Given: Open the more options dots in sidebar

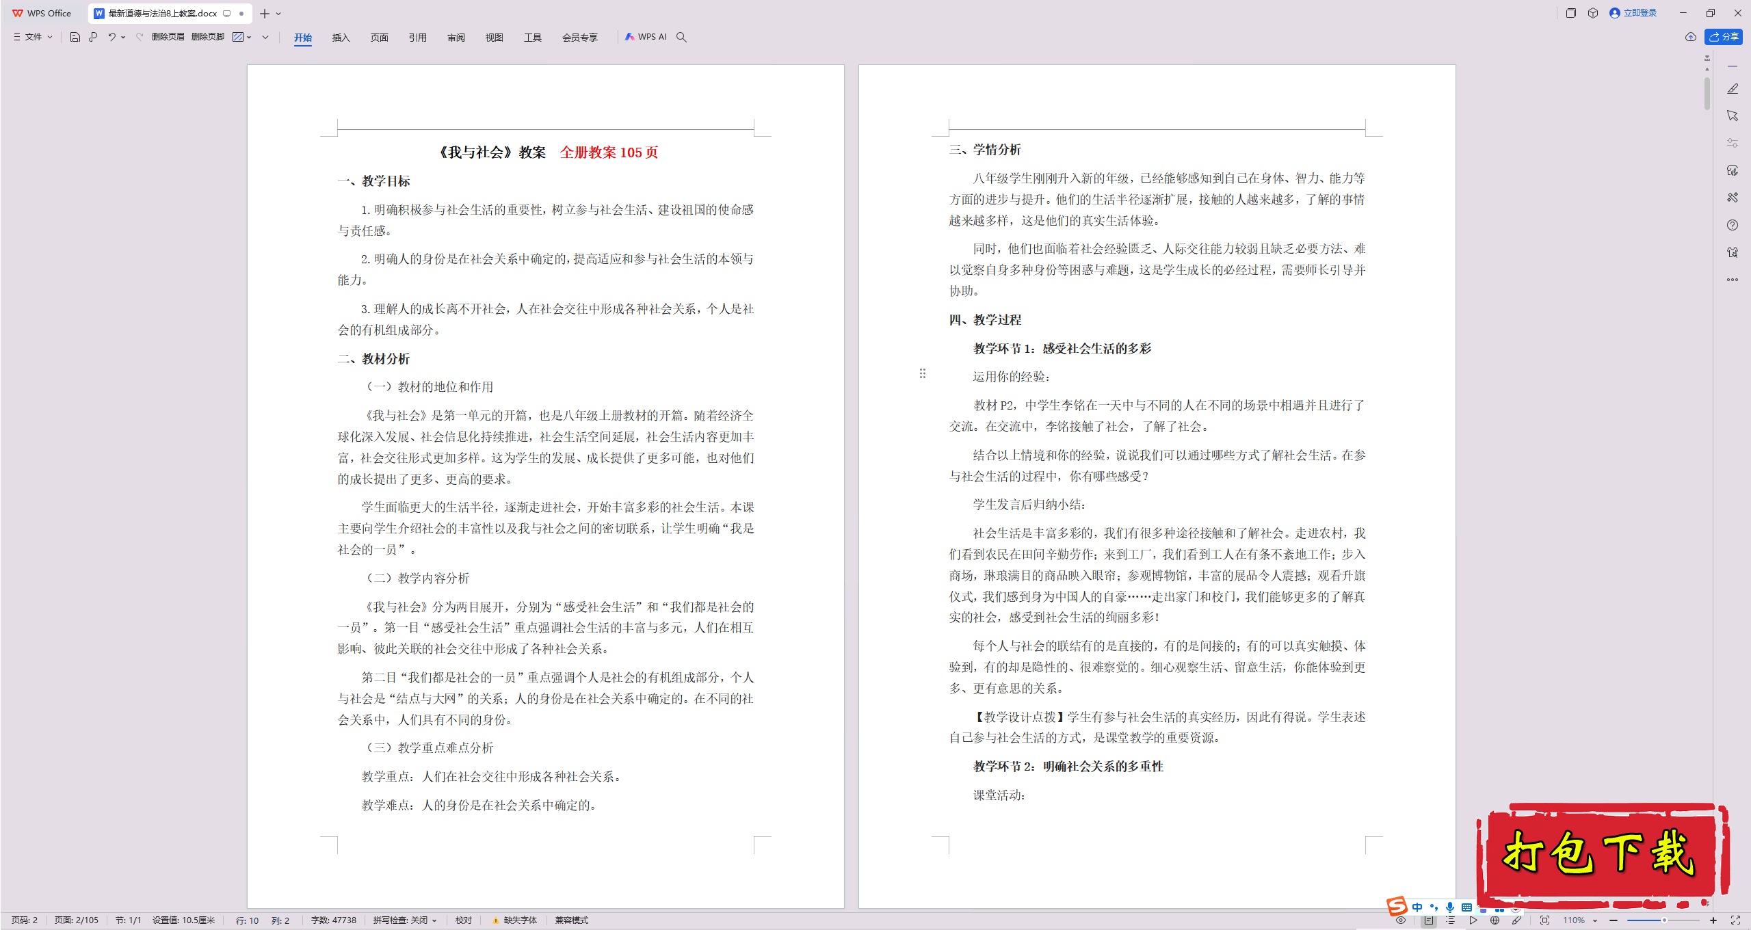Looking at the screenshot, I should (x=1732, y=280).
